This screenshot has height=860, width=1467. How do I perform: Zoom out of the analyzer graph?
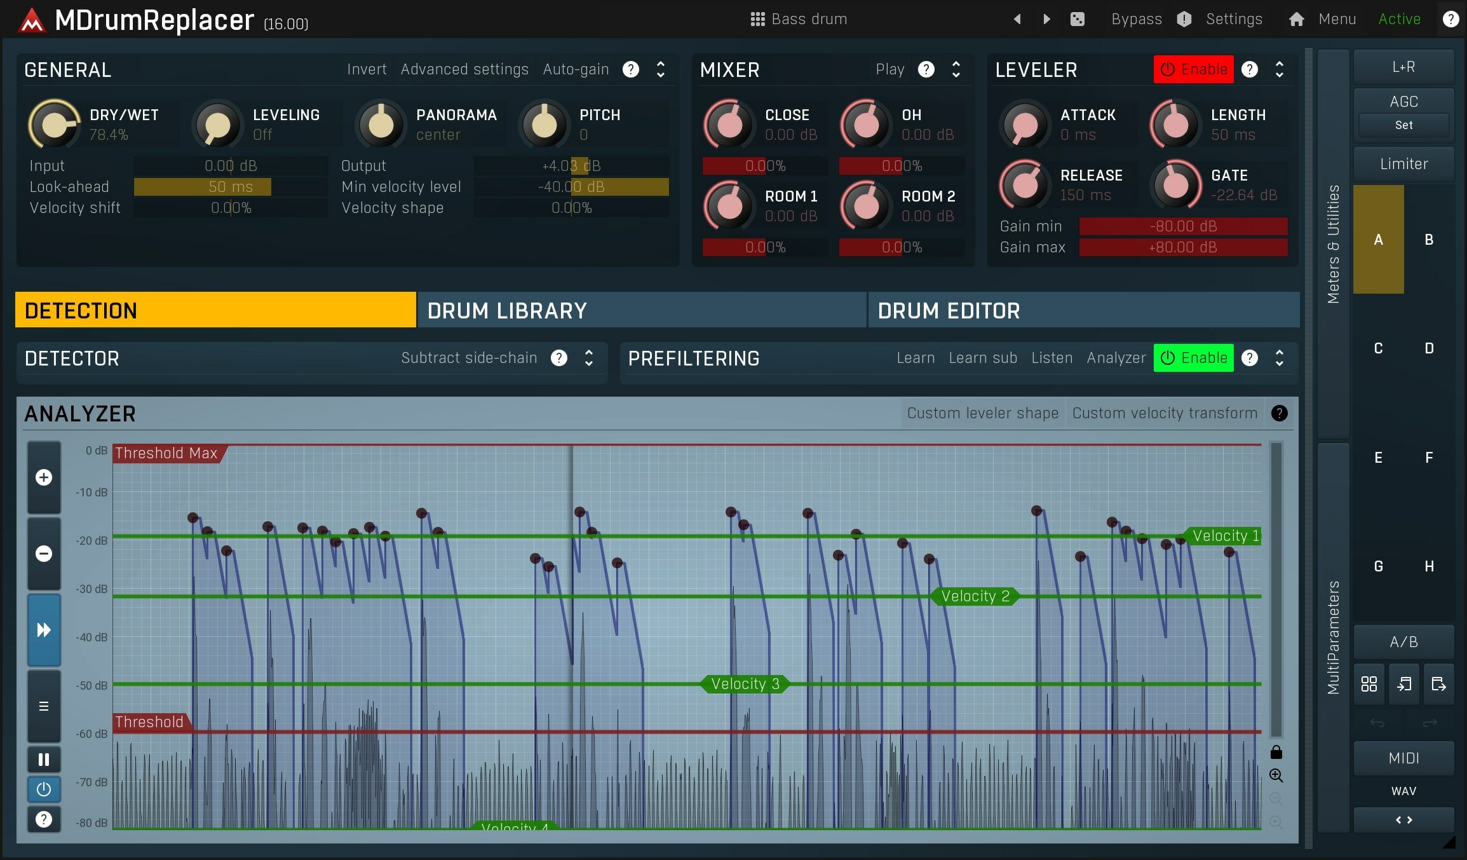[x=44, y=554]
